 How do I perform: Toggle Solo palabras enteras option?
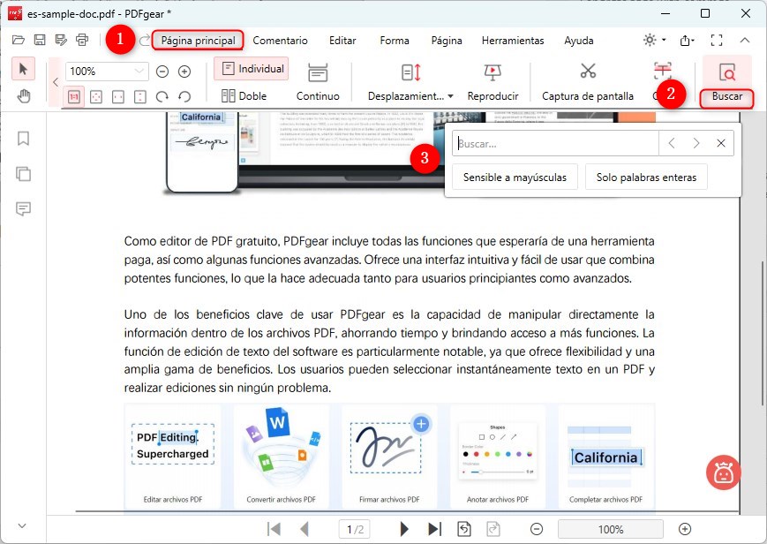coord(646,178)
